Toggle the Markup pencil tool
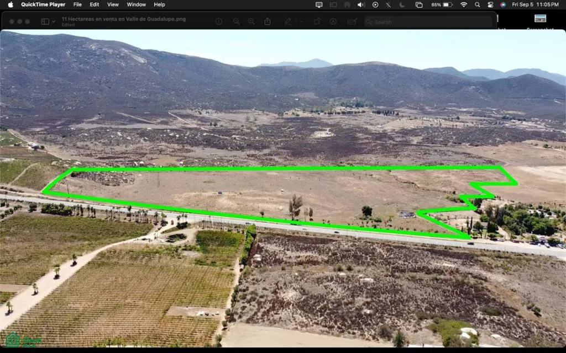 coord(287,22)
